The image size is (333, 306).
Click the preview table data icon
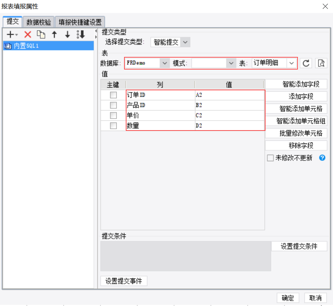(321, 63)
